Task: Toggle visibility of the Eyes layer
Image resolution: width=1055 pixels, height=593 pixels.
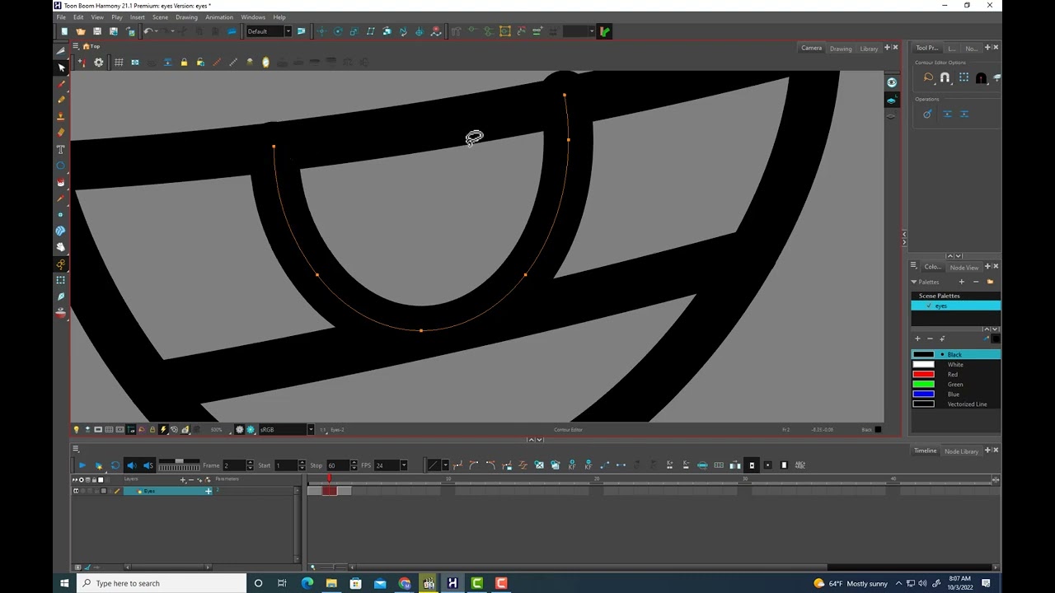Action: coord(76,491)
